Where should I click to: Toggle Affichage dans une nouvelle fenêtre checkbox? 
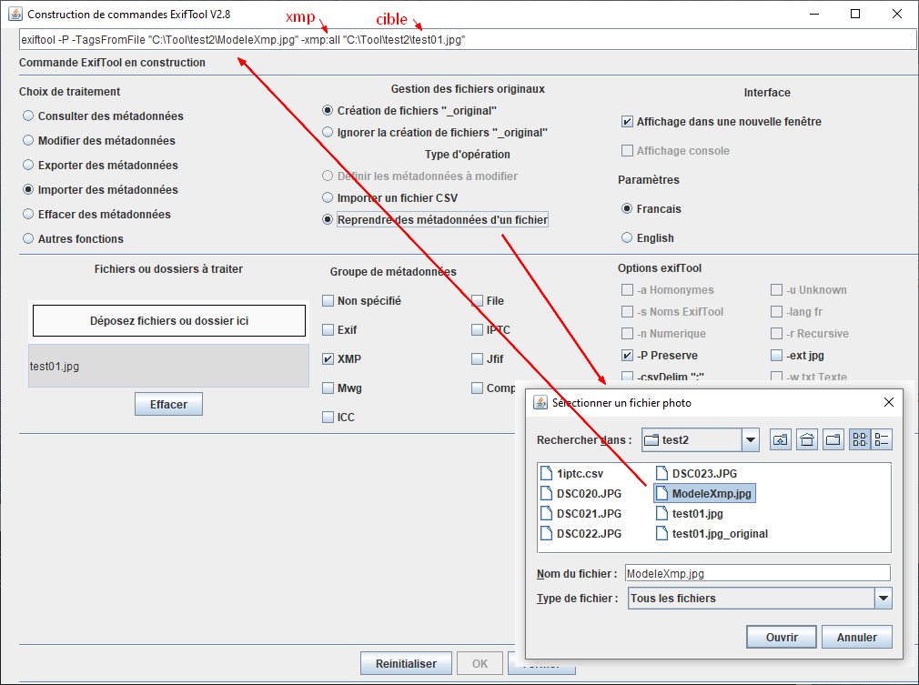627,121
